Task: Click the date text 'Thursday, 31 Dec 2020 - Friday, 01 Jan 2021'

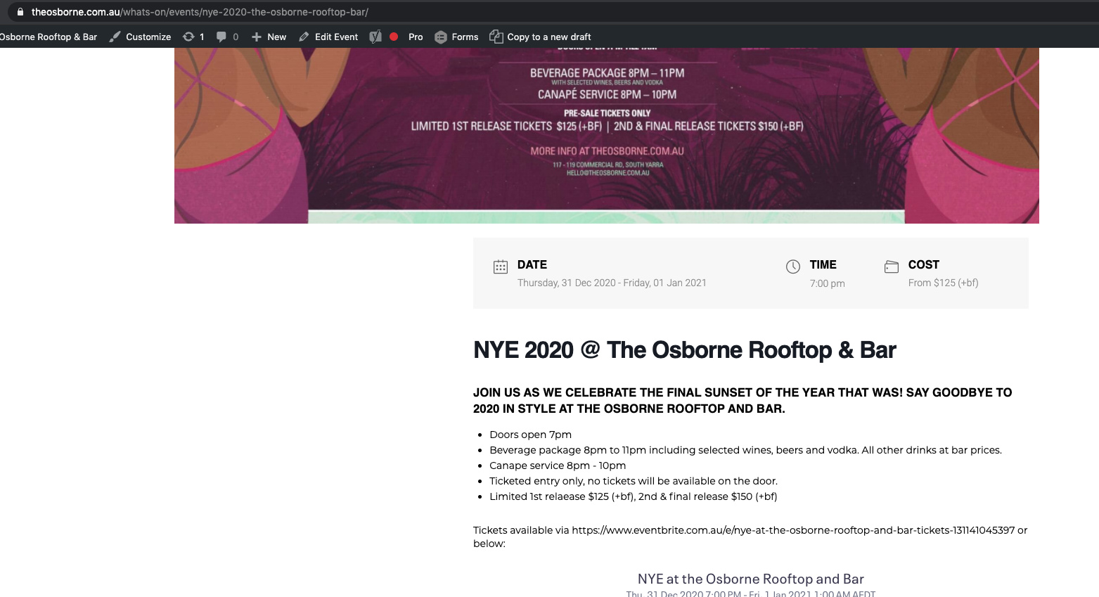Action: [x=612, y=283]
